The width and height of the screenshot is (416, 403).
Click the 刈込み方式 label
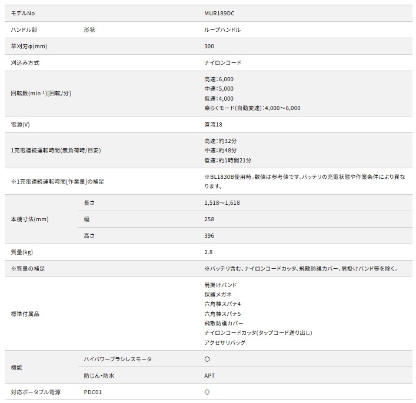tap(25, 62)
